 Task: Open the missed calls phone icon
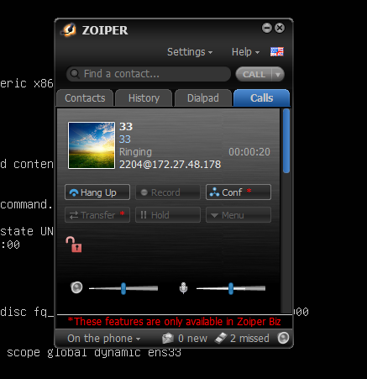coord(221,338)
